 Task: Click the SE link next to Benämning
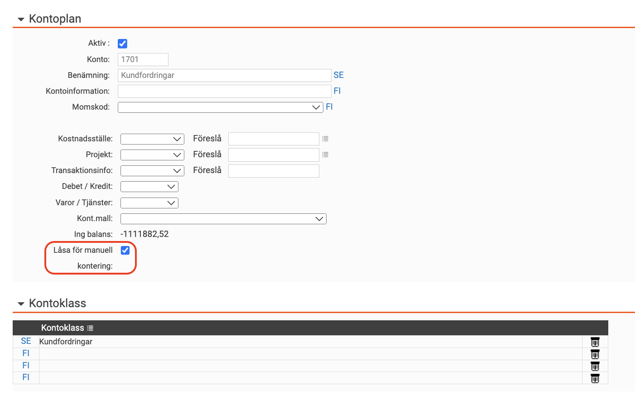[x=338, y=75]
